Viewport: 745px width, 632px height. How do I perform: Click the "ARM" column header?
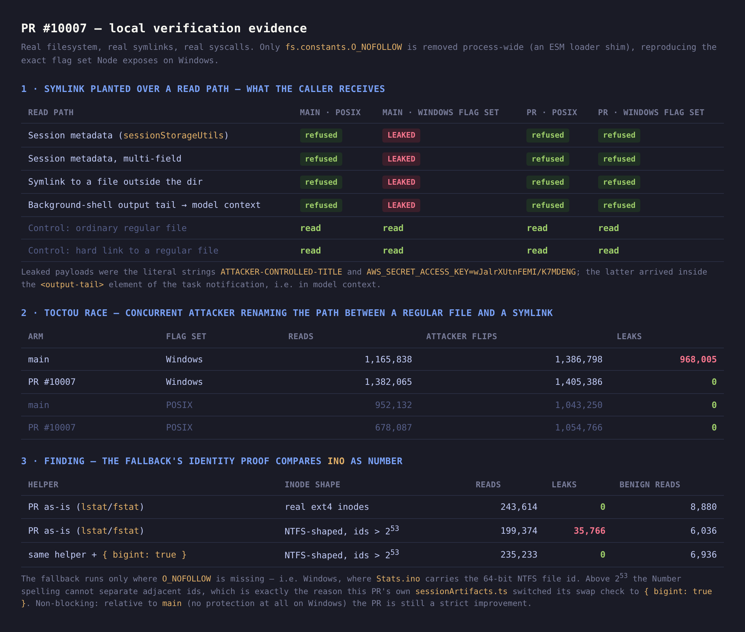point(36,336)
